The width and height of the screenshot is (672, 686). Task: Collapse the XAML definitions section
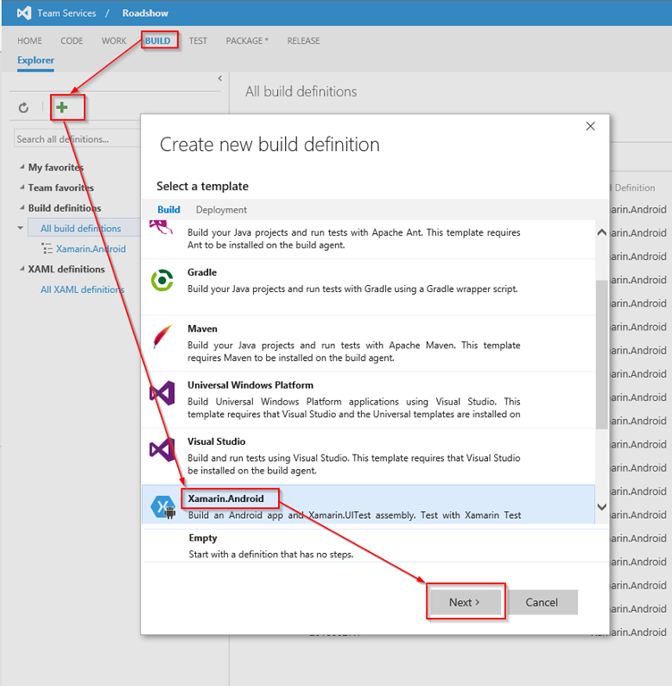tap(22, 269)
